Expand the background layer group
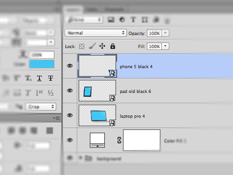This screenshot has height=175, width=233. point(80,158)
